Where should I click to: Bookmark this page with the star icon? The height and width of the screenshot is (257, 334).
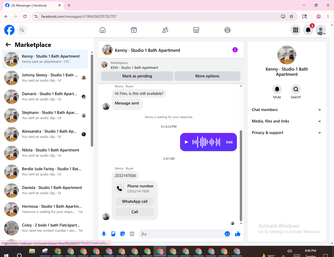291,16
